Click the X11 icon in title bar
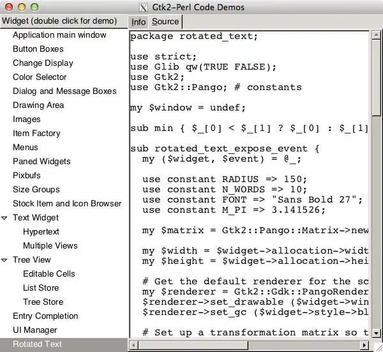 [x=144, y=8]
